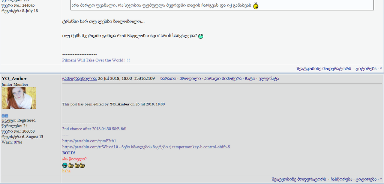
Task: Click the double thumbs-up emoticon in the signature
Action: click(80, 166)
